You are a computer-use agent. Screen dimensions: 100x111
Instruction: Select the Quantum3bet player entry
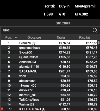pos(49,57)
